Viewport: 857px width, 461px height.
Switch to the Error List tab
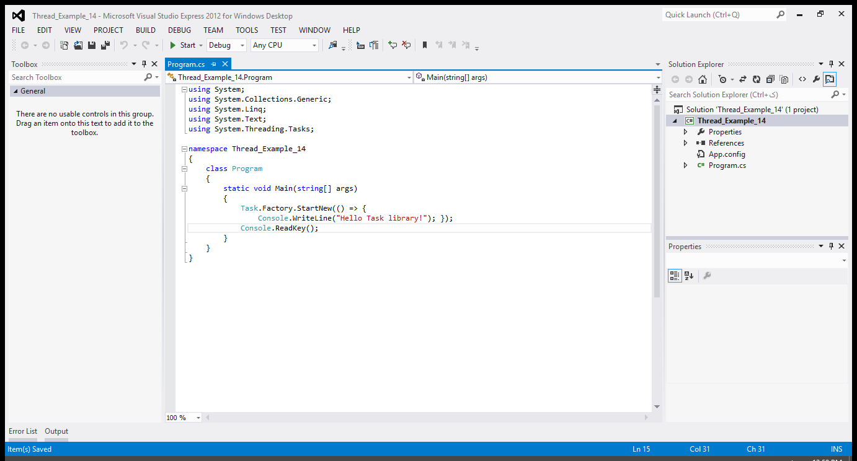tap(23, 431)
